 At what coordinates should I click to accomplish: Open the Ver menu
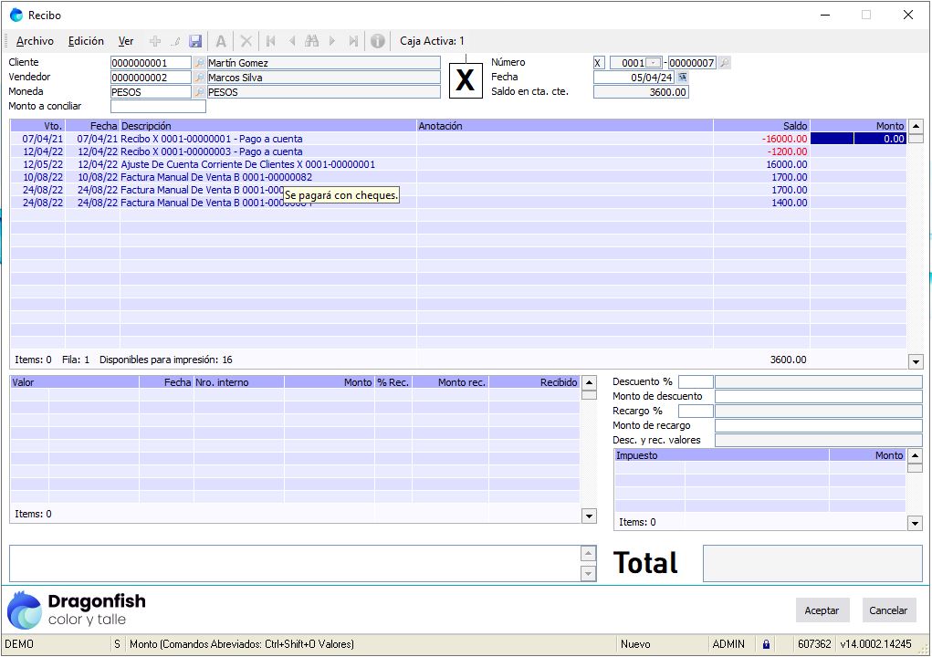(125, 41)
